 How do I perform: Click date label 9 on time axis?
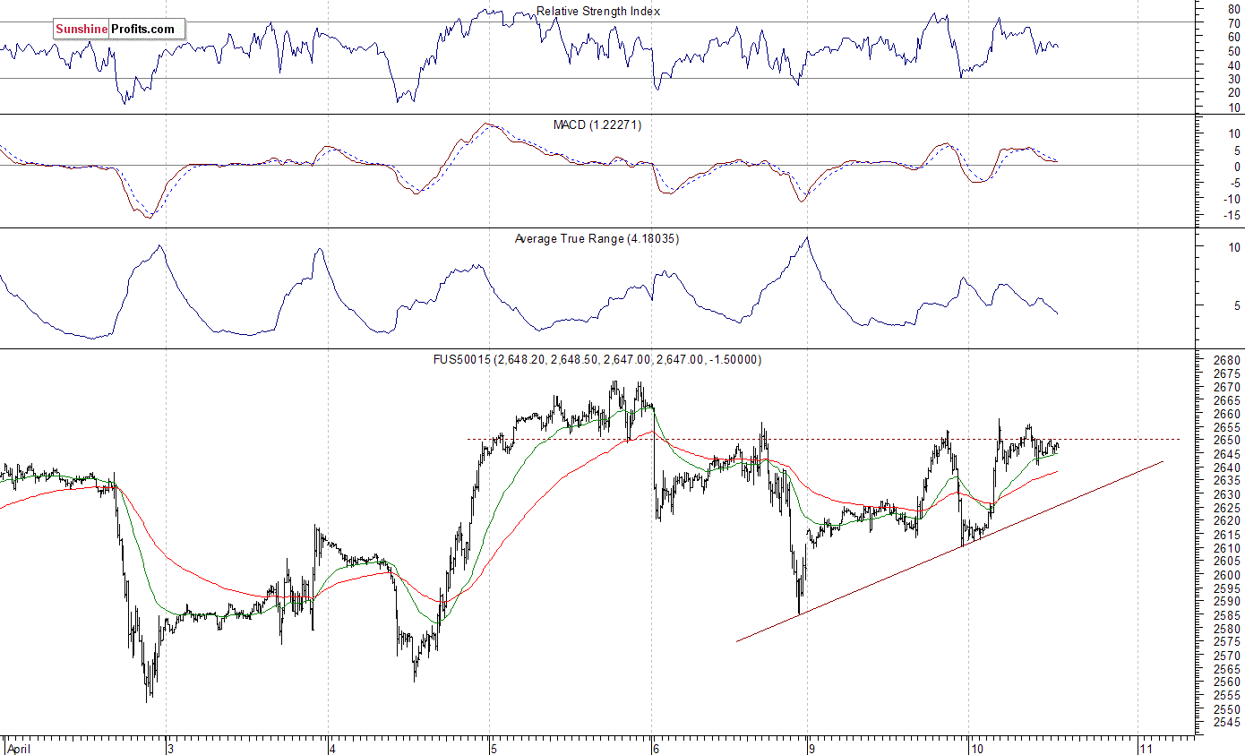pos(811,747)
